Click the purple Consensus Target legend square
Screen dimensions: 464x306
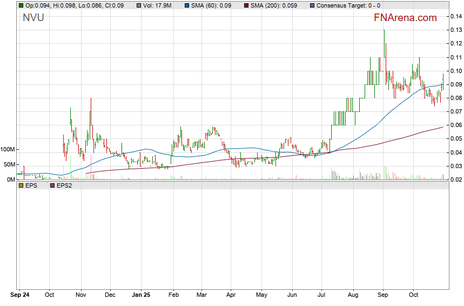coord(313,5)
